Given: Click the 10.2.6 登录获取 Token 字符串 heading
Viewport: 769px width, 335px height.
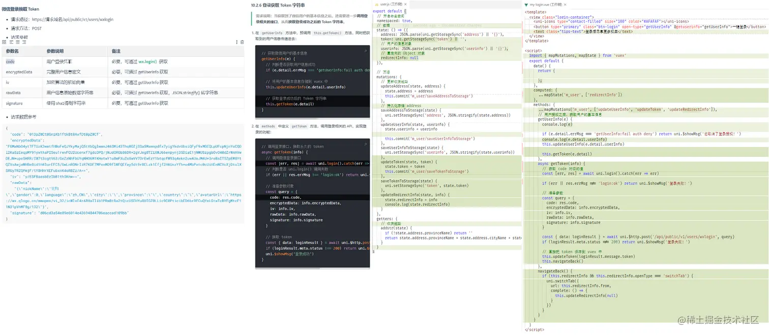Looking at the screenshot, I should [x=278, y=5].
